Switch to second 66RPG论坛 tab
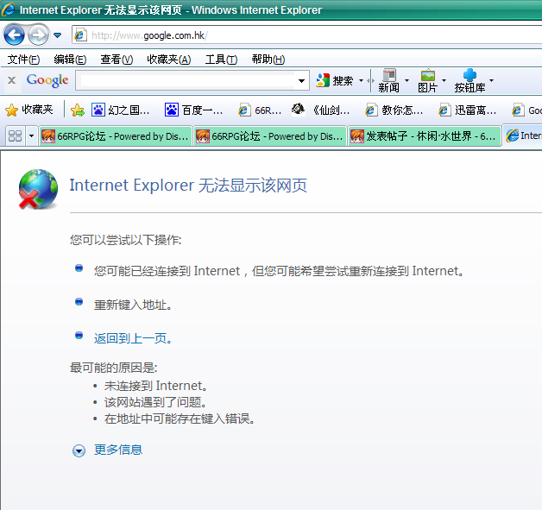The width and height of the screenshot is (542, 510). [x=270, y=136]
